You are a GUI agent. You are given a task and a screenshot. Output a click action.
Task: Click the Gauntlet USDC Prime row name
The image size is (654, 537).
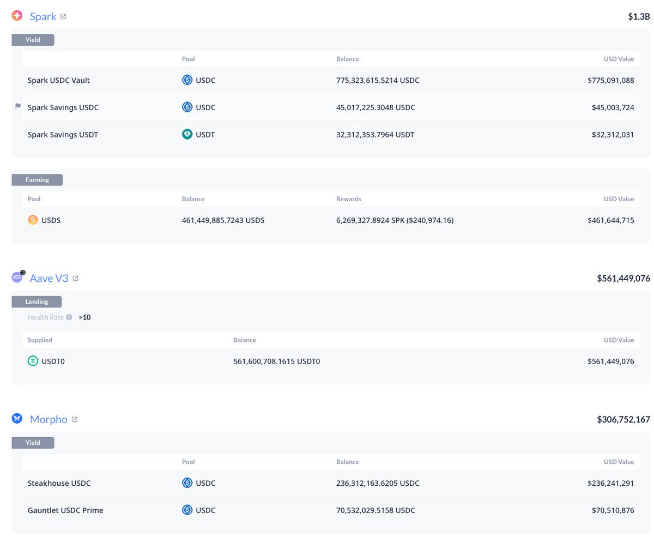pos(65,510)
